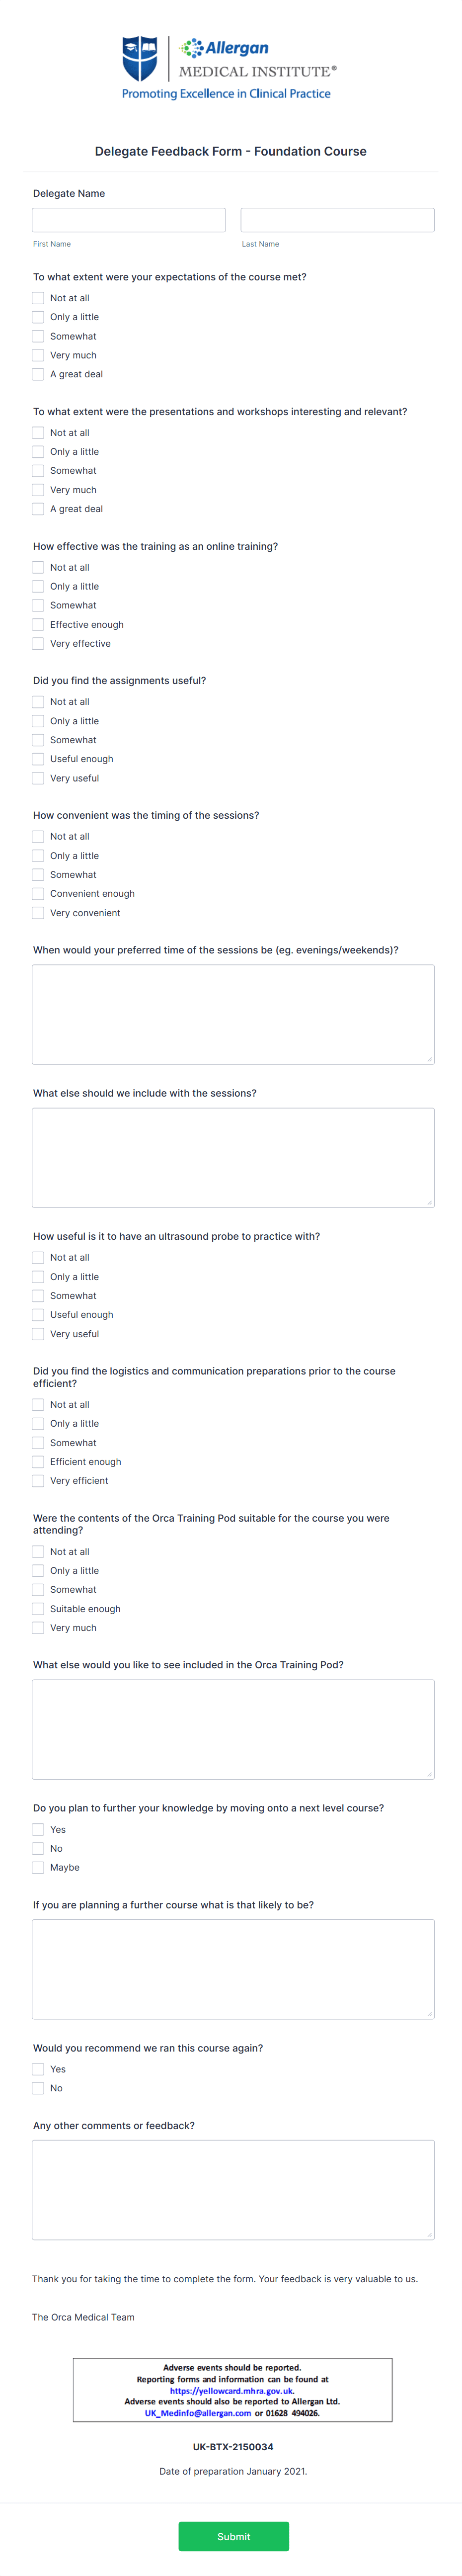462x2576 pixels.
Task: Check "Not at all" for expectations question
Action: [x=37, y=297]
